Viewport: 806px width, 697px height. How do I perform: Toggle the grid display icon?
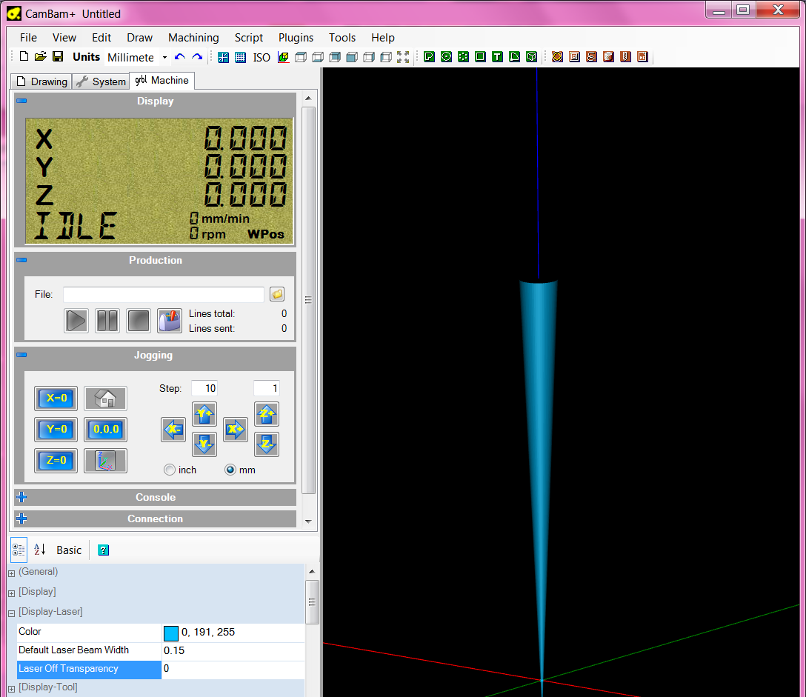pos(240,57)
